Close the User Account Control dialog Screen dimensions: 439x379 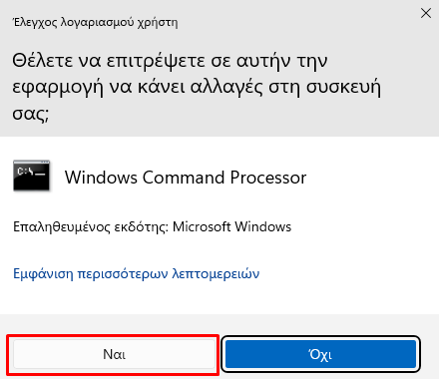tap(426, 13)
